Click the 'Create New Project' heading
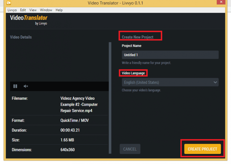231x164 pixels. click(137, 37)
